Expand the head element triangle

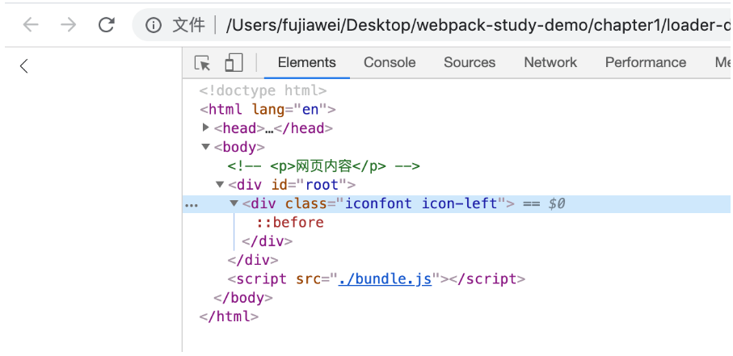(206, 127)
